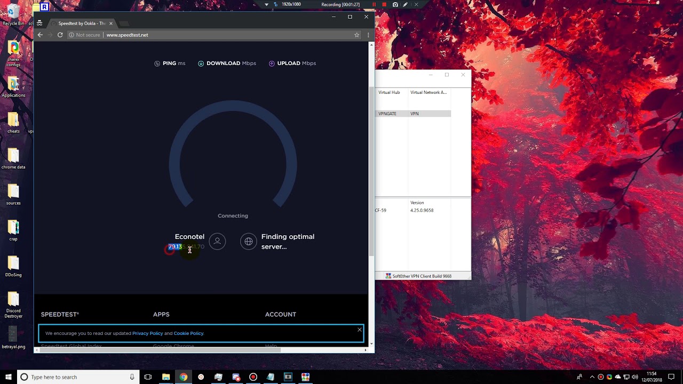Click the Virtual Network A... column header
This screenshot has width=683, height=384.
[x=428, y=92]
